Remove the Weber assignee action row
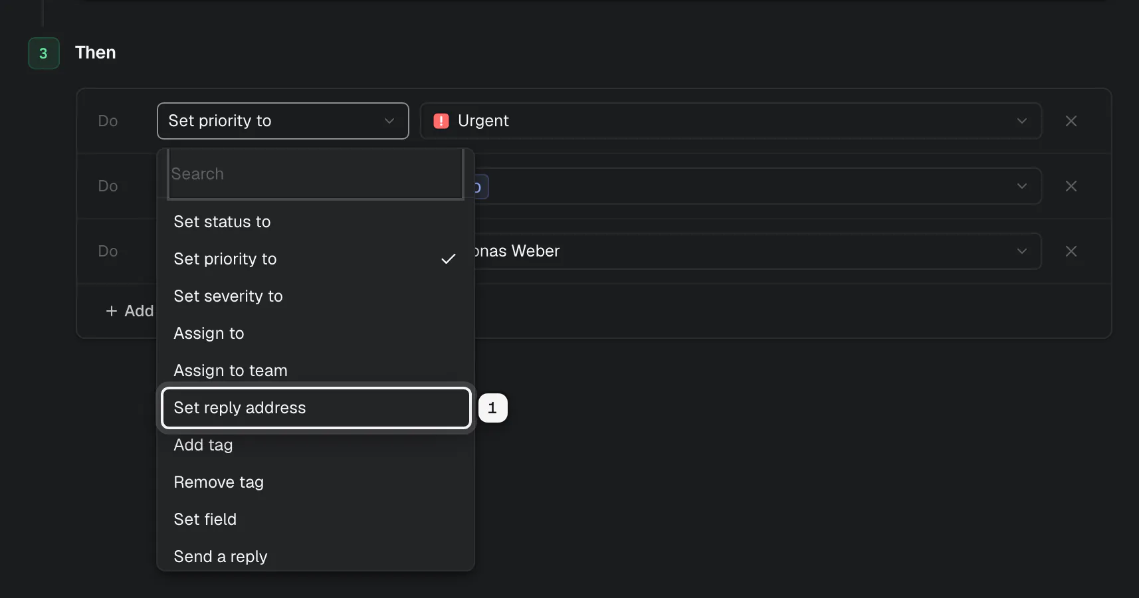Image resolution: width=1139 pixels, height=598 pixels. point(1071,251)
